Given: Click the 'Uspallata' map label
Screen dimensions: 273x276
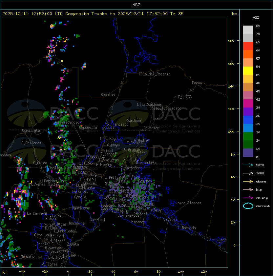Looking at the screenshot, I should [x=31, y=130].
